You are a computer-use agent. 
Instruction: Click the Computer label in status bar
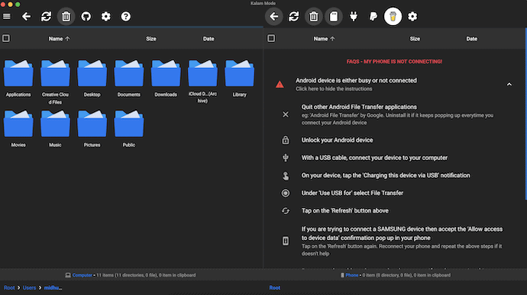point(82,275)
